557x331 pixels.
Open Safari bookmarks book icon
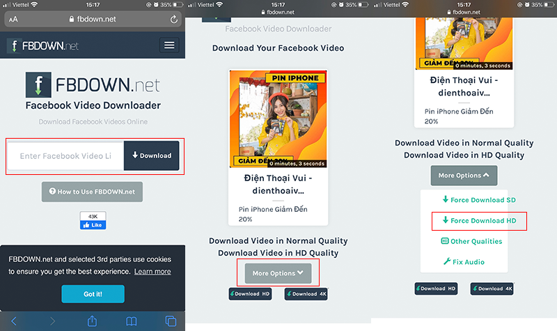coord(132,321)
